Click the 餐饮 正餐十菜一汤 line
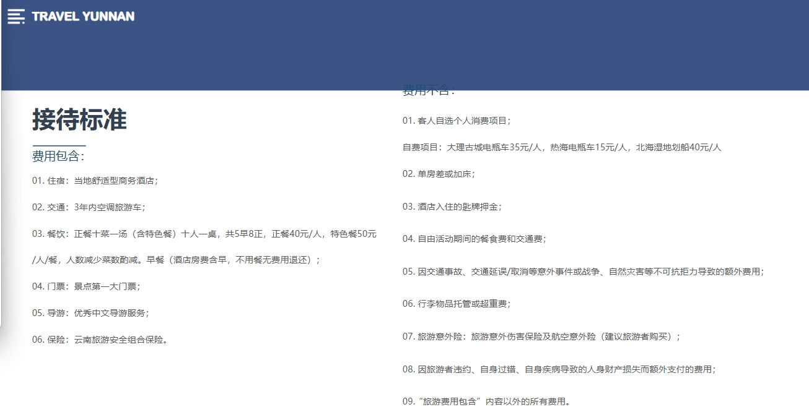809x407 pixels. click(204, 234)
